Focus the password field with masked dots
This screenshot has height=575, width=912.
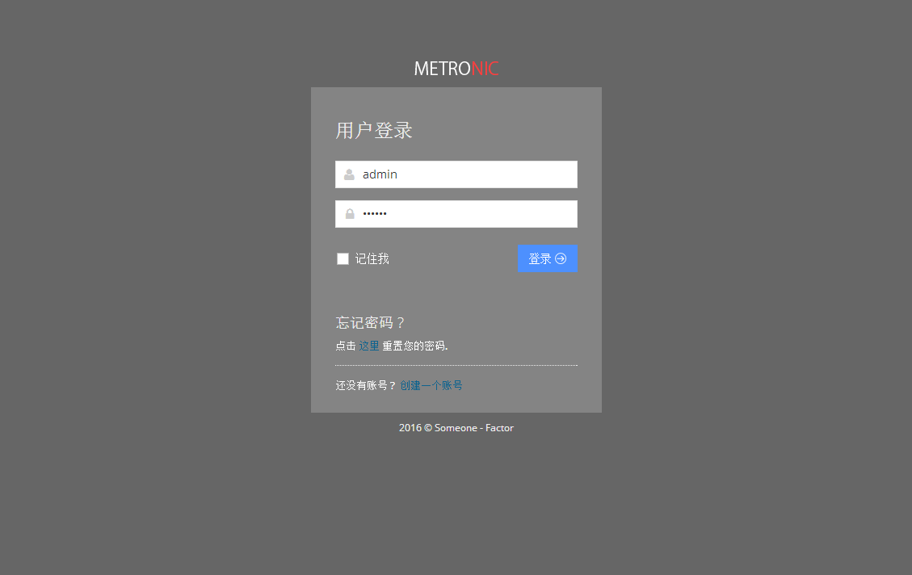(x=456, y=214)
